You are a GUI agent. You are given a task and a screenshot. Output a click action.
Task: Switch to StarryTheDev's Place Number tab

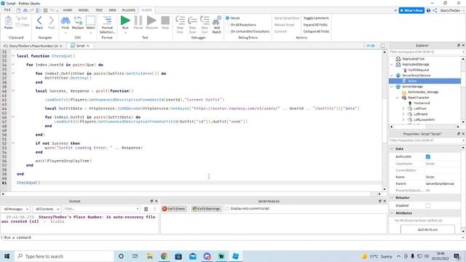[x=33, y=46]
